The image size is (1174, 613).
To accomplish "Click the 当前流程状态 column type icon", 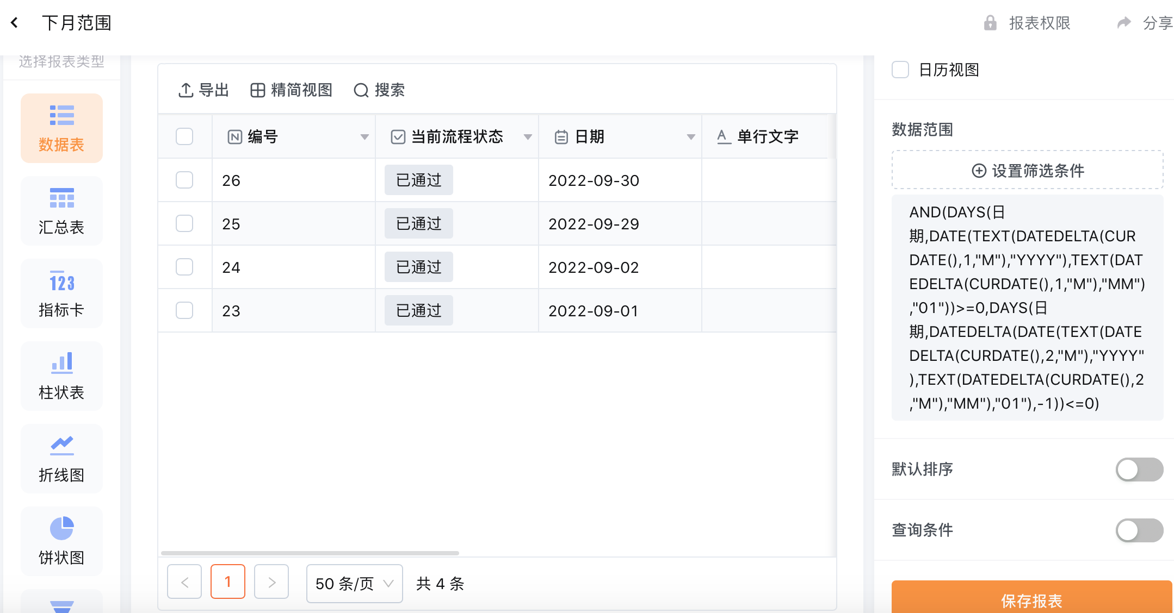I will click(398, 137).
